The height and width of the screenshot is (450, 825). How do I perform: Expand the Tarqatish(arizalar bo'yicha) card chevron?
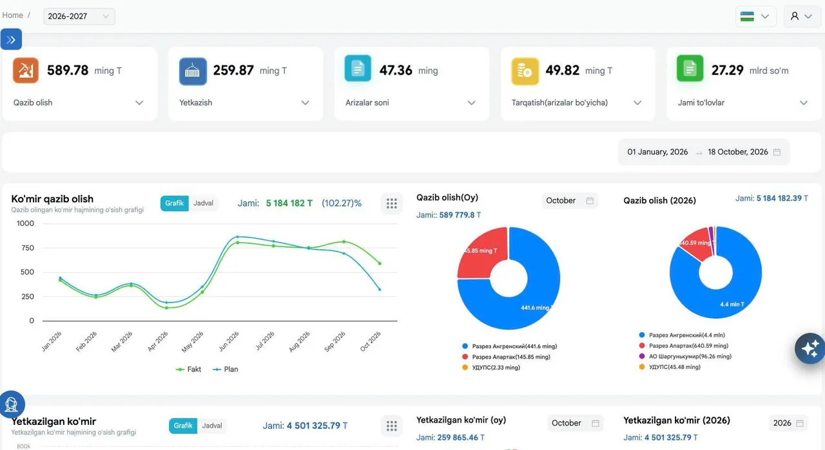[637, 103]
